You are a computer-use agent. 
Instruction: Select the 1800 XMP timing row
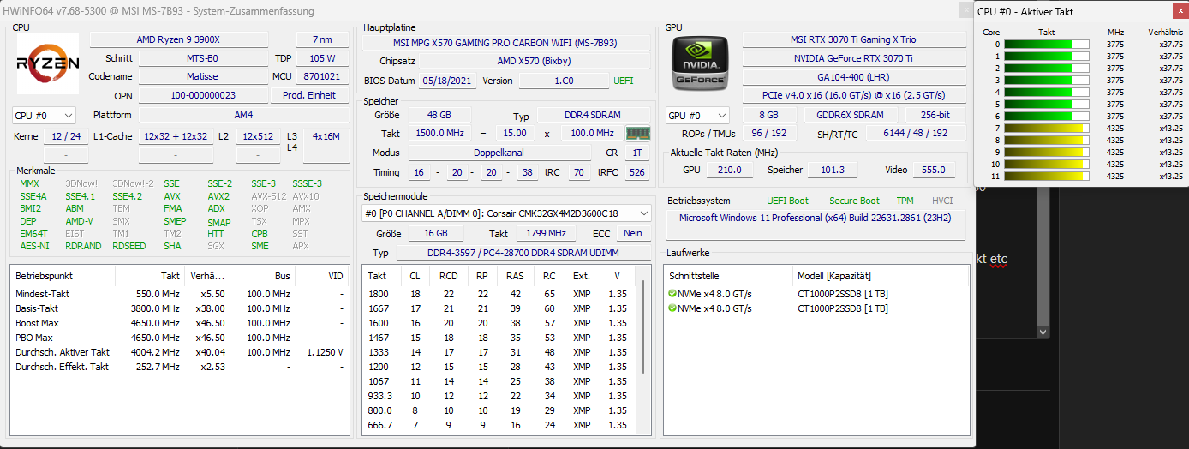coord(501,294)
